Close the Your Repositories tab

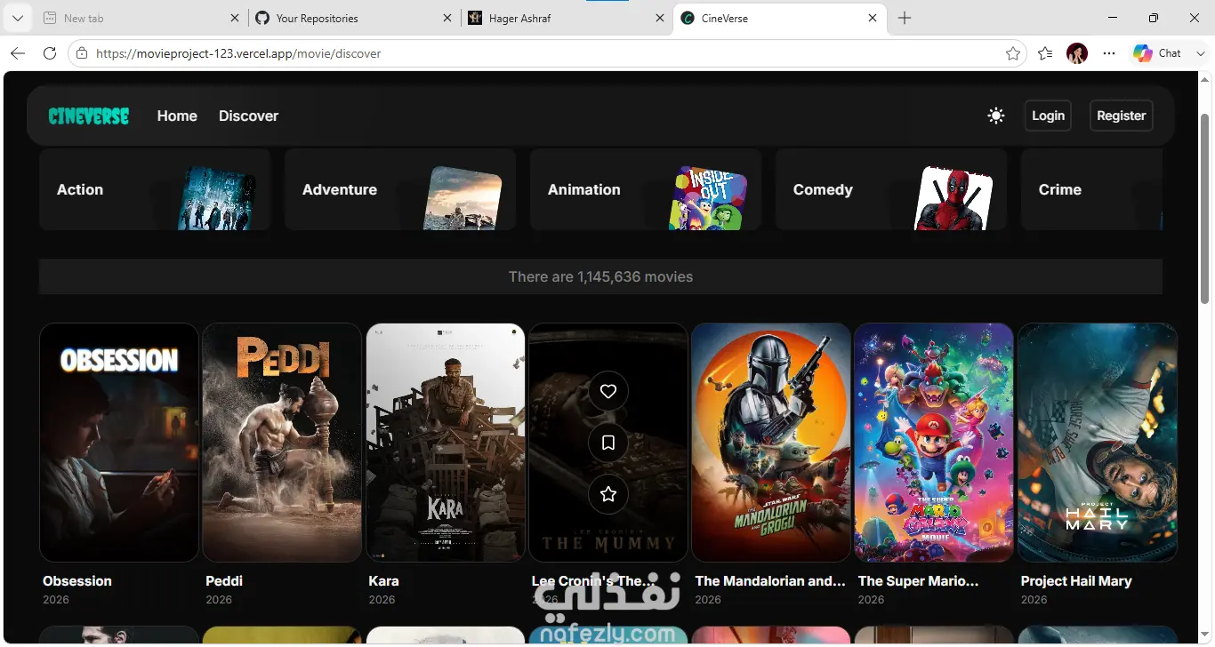coord(447,18)
